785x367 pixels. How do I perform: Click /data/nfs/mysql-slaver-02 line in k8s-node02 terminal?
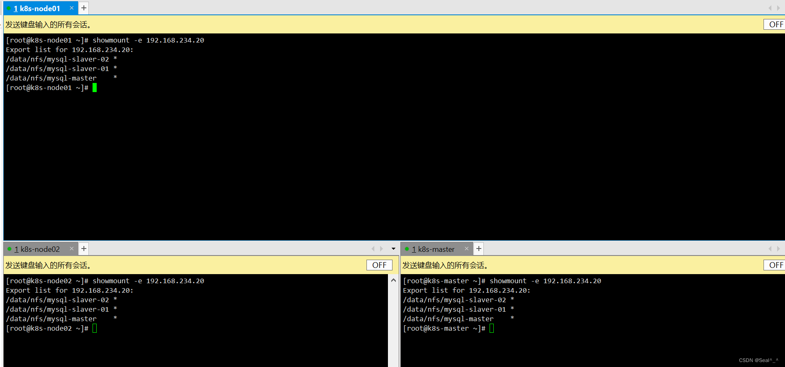click(x=62, y=300)
